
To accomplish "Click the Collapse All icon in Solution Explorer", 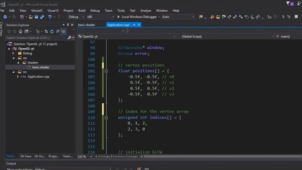I will (x=58, y=32).
